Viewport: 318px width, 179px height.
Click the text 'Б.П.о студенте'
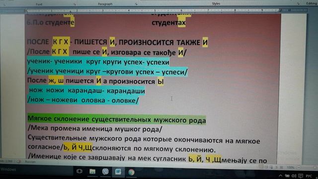point(51,22)
